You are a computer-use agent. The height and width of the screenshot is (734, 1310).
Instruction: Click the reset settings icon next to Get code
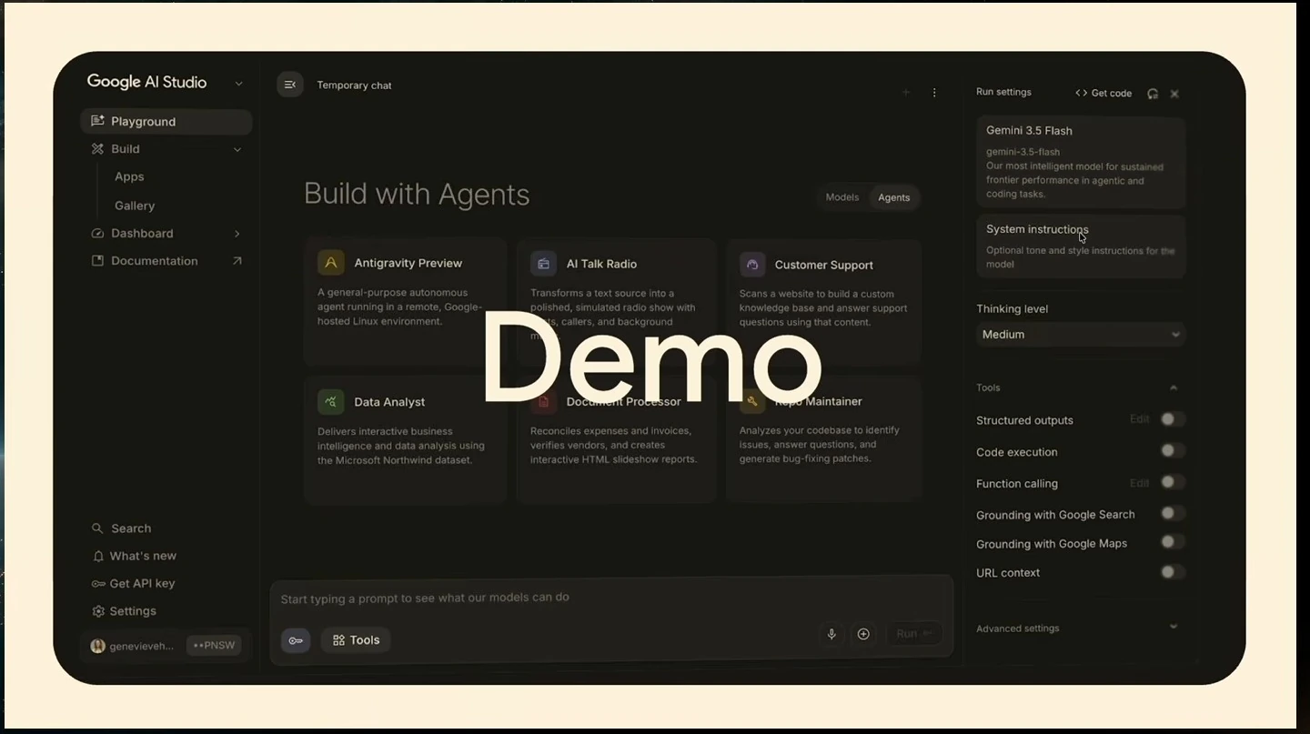(1153, 94)
